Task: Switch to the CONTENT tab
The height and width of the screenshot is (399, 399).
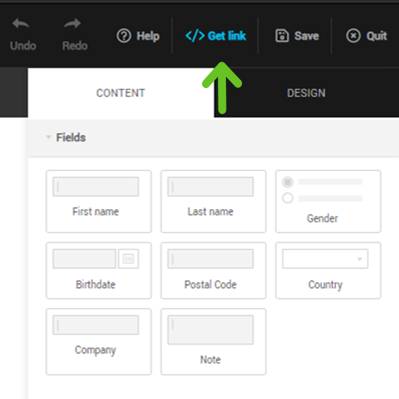Action: [x=121, y=92]
